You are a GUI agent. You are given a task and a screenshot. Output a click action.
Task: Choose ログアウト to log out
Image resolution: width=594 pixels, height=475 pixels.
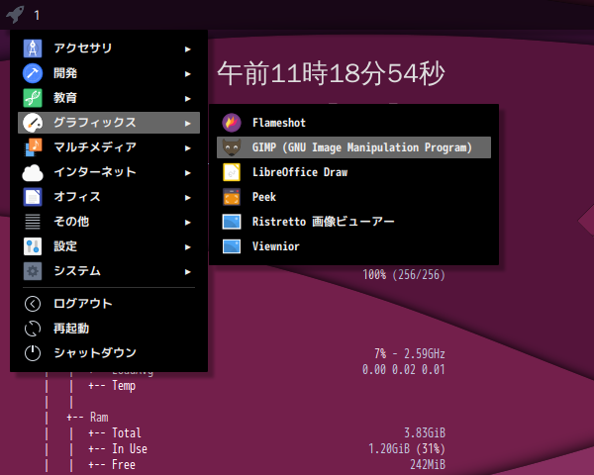pyautogui.click(x=109, y=304)
